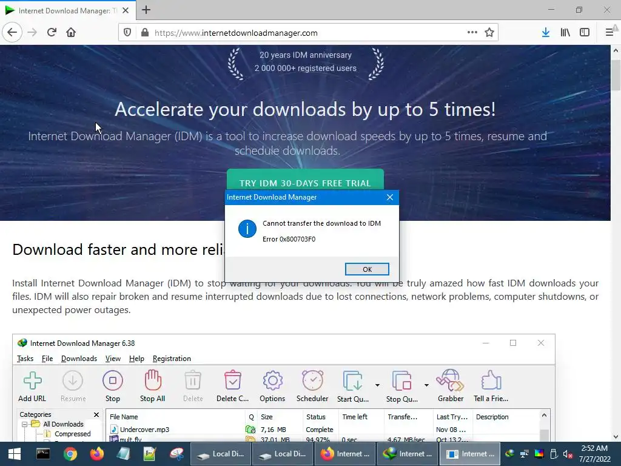Click the Size column header
The height and width of the screenshot is (466, 621).
click(280, 417)
